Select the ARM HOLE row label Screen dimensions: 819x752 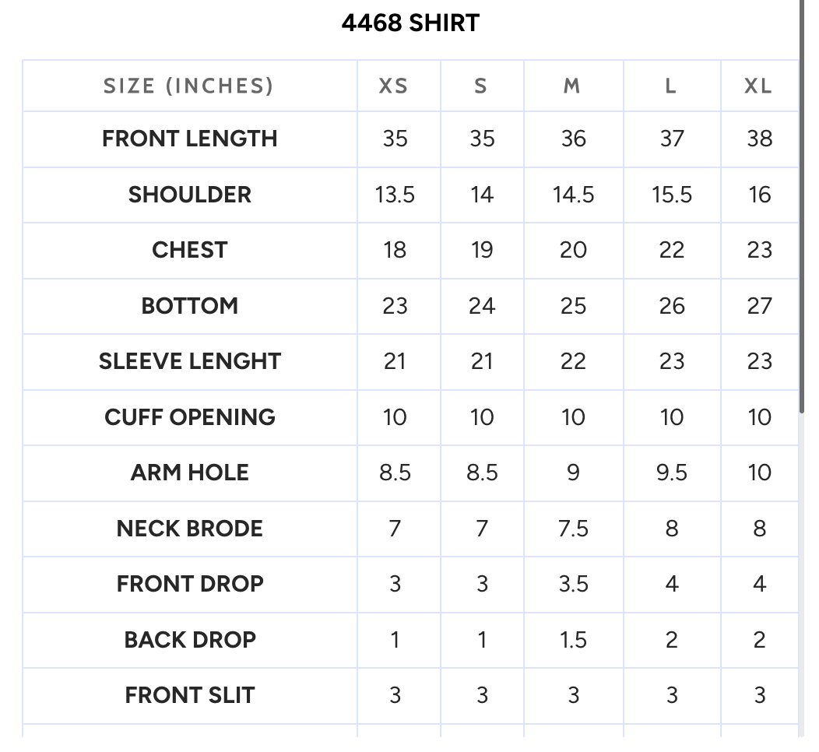pyautogui.click(x=190, y=473)
